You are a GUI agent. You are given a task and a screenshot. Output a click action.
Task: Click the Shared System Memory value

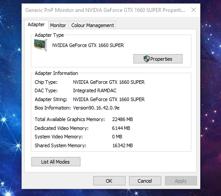[122, 145]
